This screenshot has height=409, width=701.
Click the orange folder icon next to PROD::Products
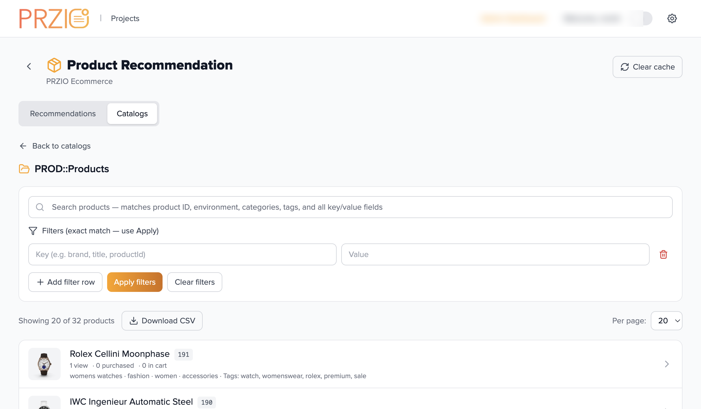pos(24,169)
